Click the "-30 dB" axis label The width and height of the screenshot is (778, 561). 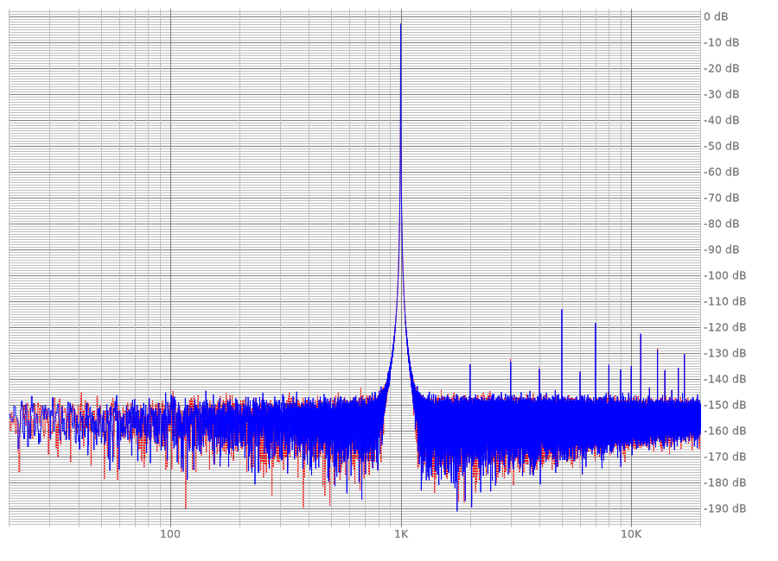pos(722,94)
